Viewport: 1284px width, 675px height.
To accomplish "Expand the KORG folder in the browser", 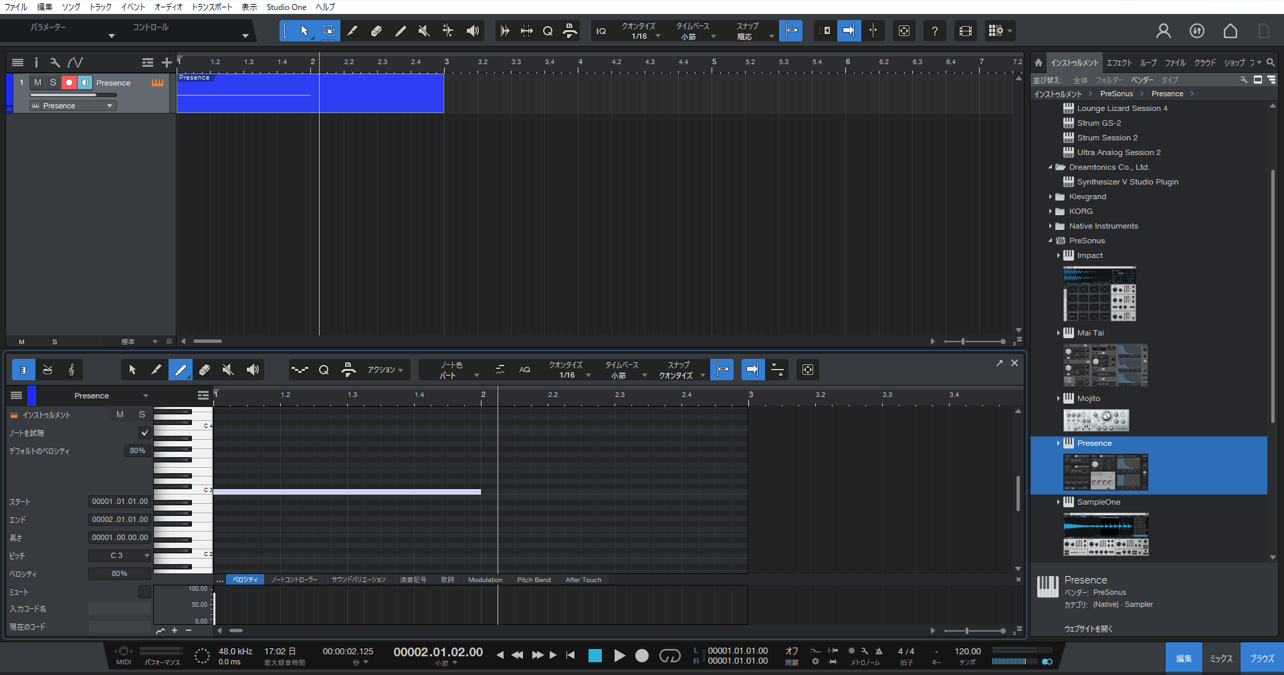I will click(x=1051, y=211).
